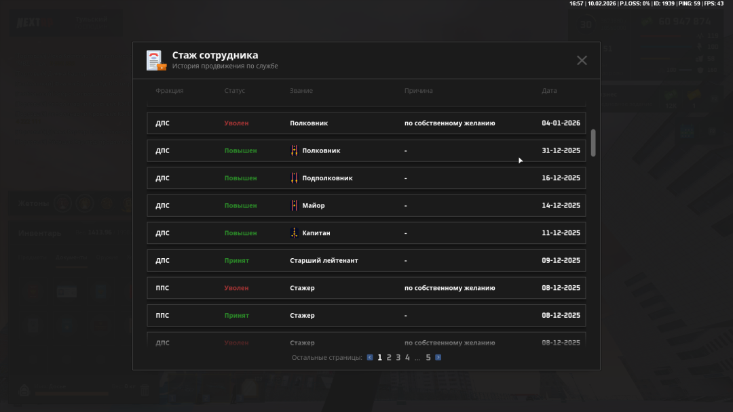Open page 4 of the history
Image resolution: width=733 pixels, height=412 pixels.
coord(407,357)
